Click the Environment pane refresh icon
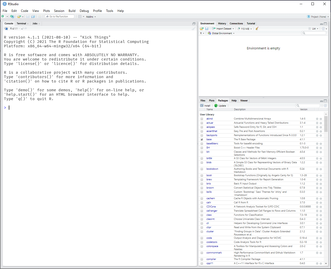The width and height of the screenshot is (331, 269). tap(323, 29)
